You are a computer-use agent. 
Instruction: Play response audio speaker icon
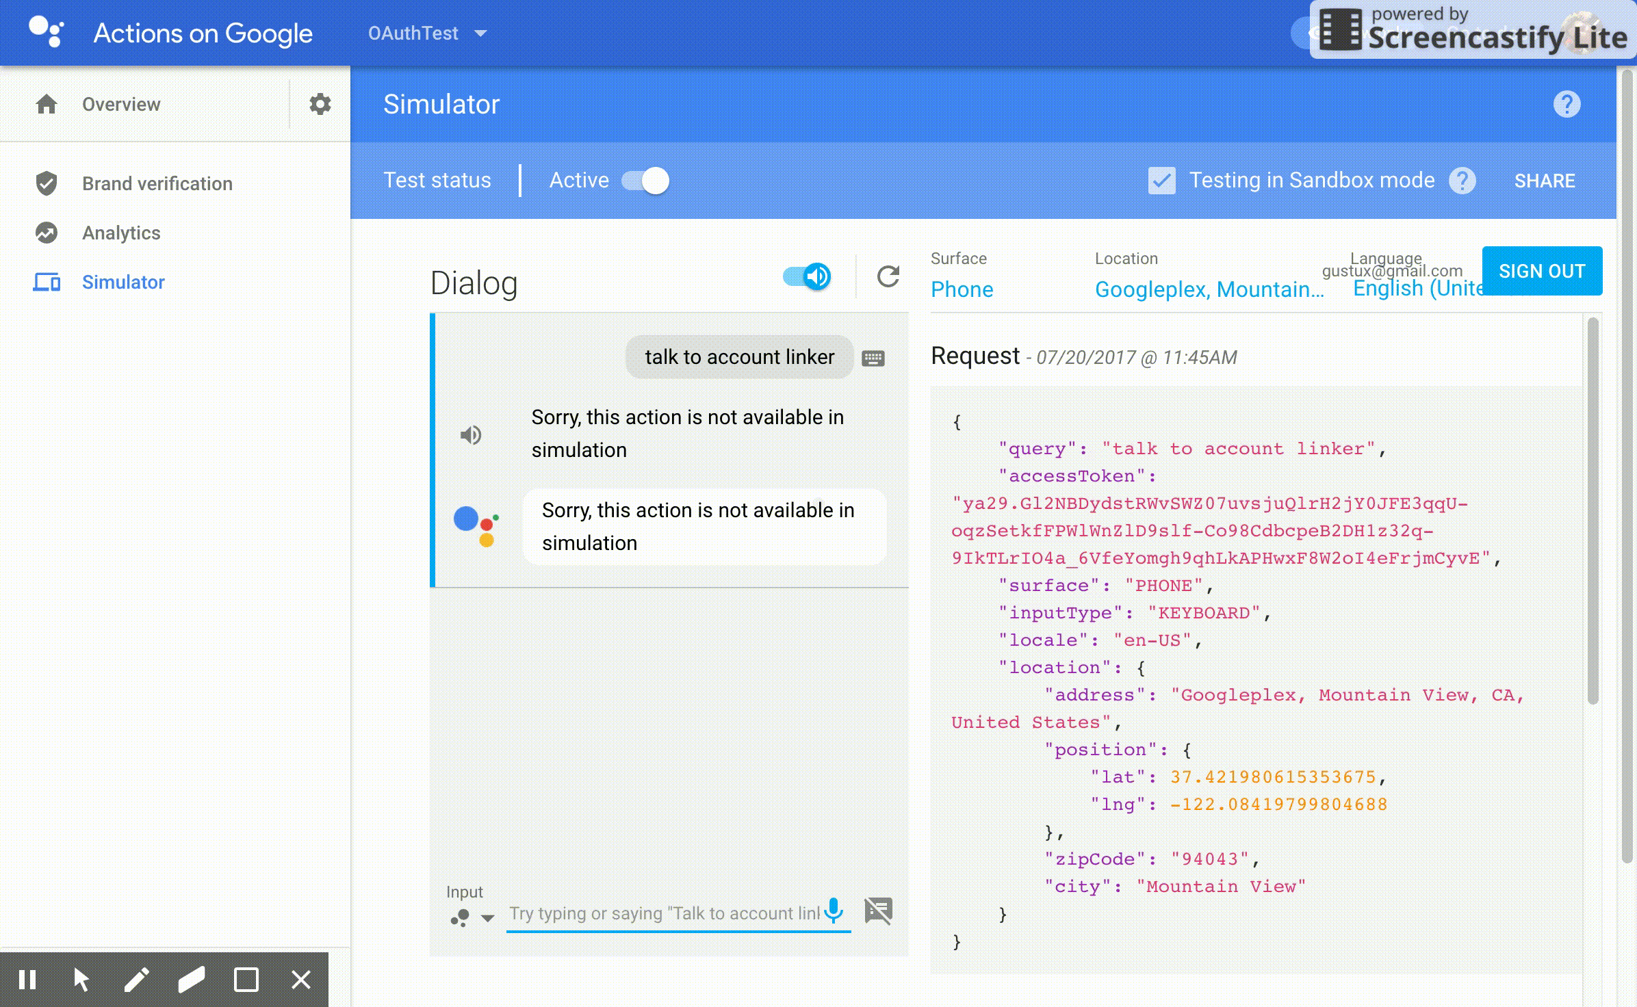470,434
